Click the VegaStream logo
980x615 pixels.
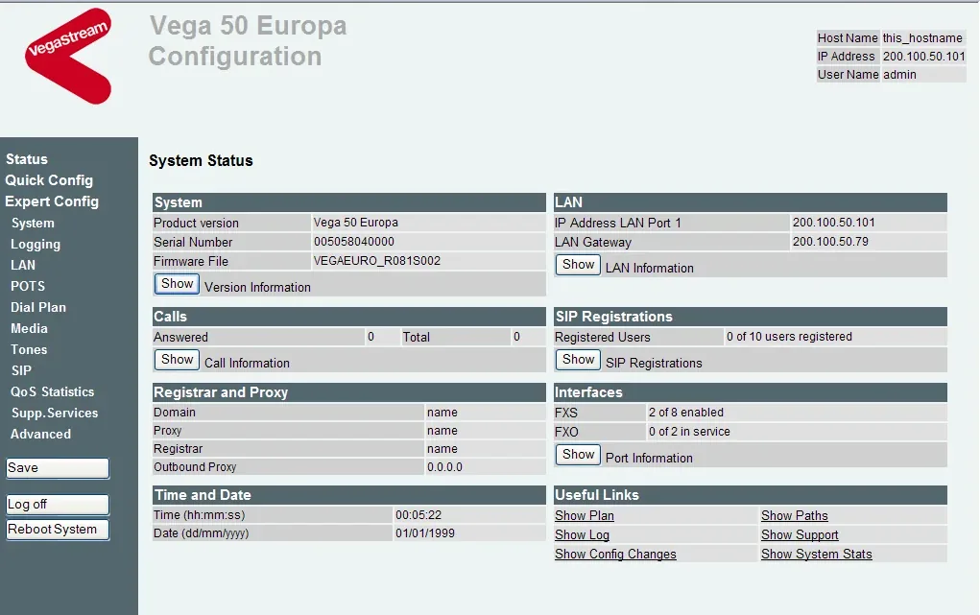pyautogui.click(x=69, y=56)
